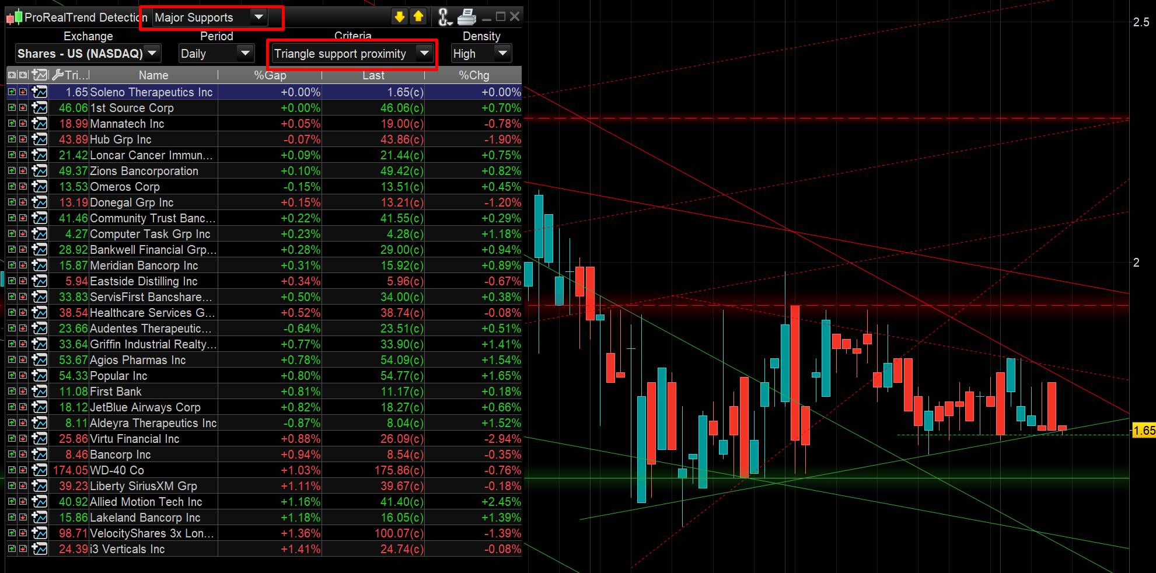Click the green buy arrow for Virtu Financial Inc
1156x573 pixels.
12,439
